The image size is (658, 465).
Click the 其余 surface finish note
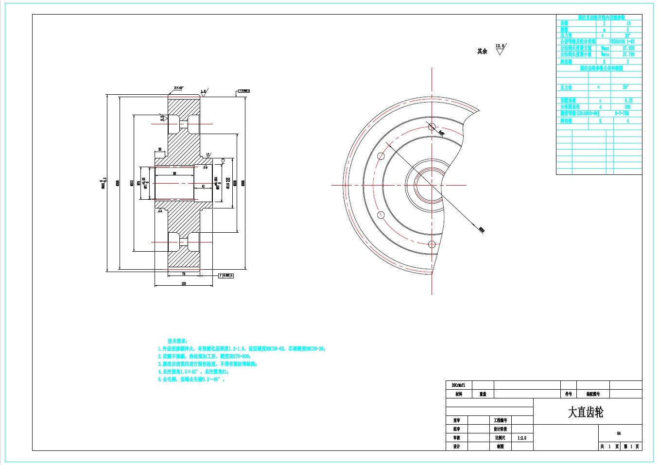point(482,51)
